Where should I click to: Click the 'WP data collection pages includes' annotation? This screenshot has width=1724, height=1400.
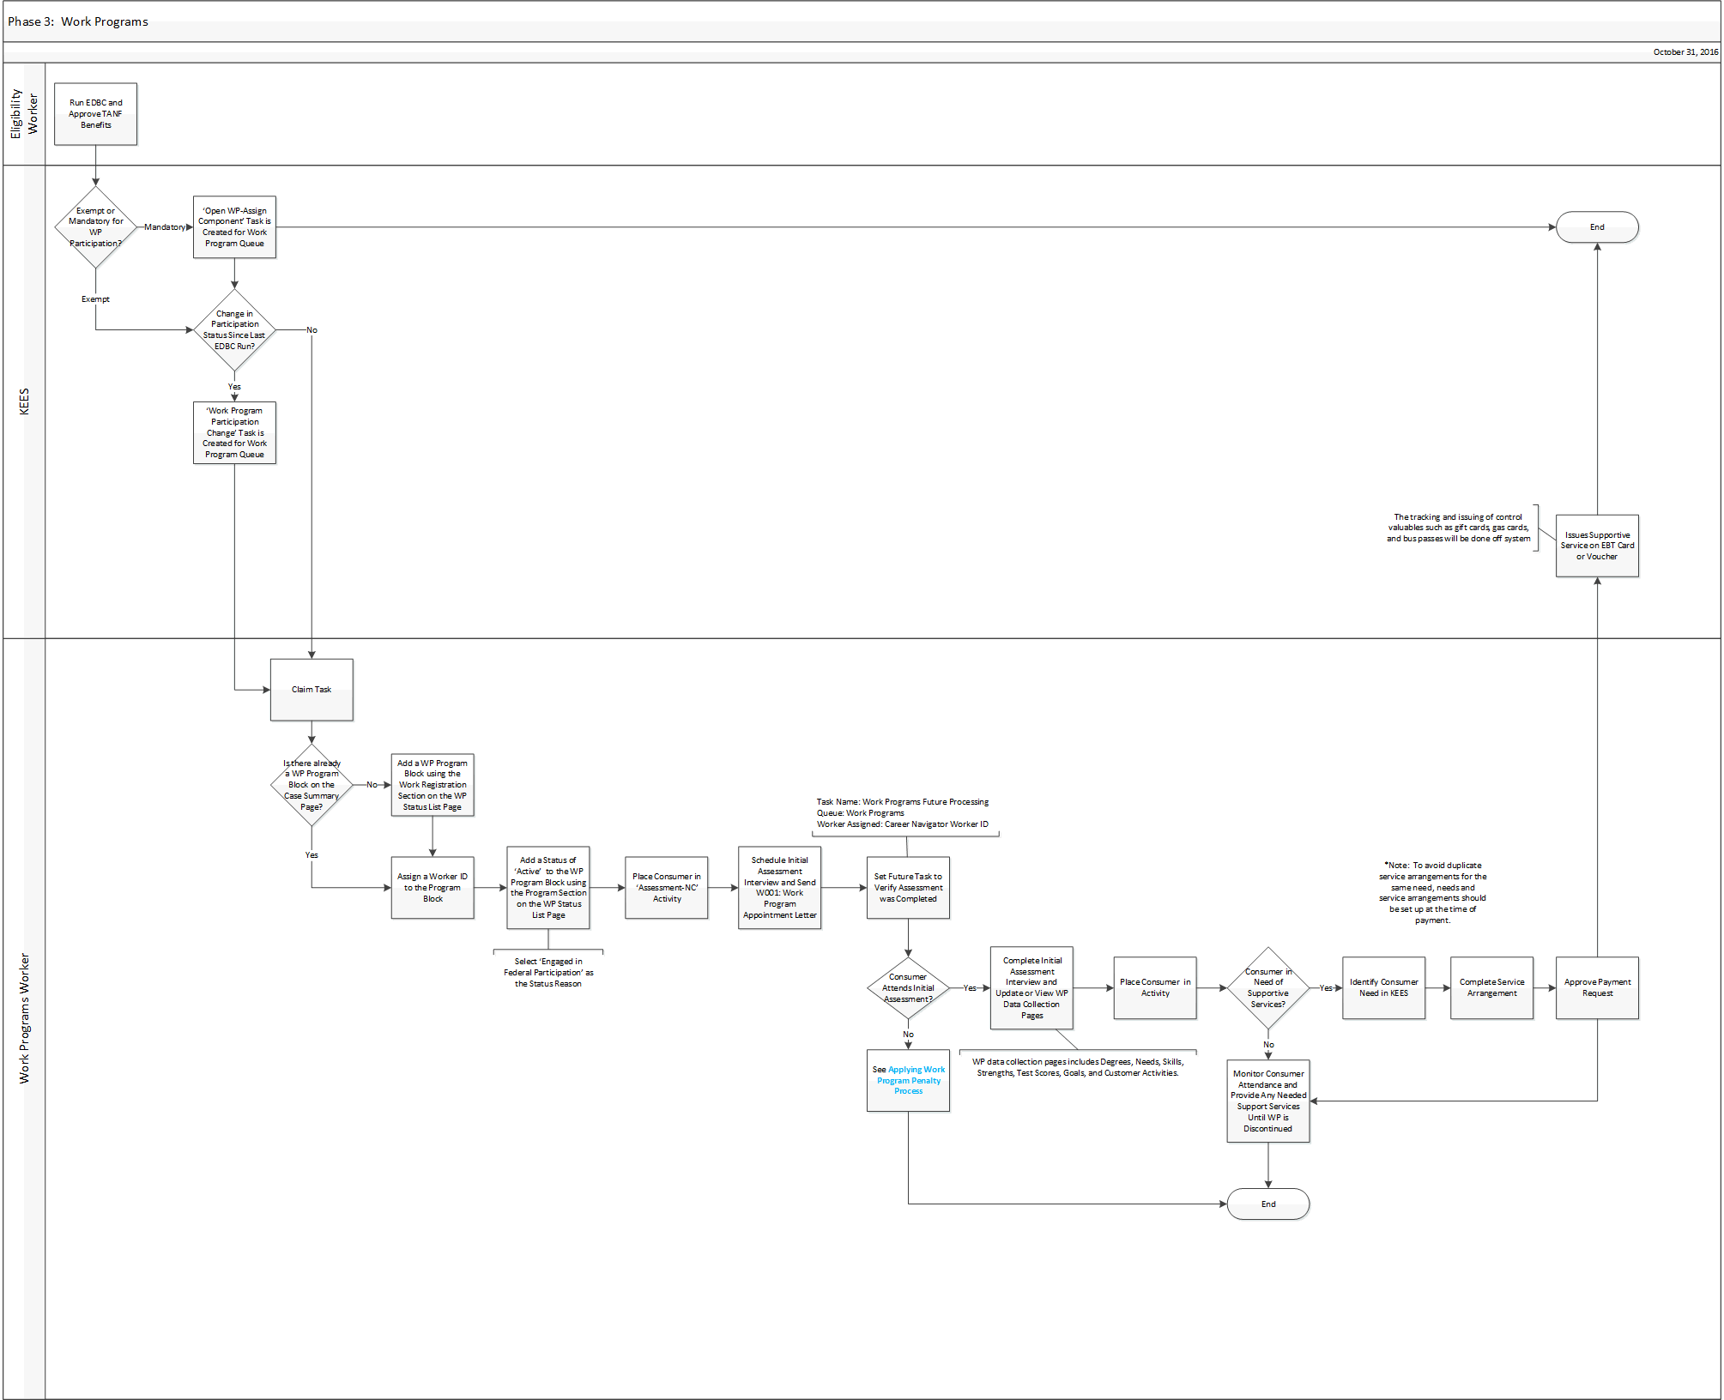pos(1078,1067)
